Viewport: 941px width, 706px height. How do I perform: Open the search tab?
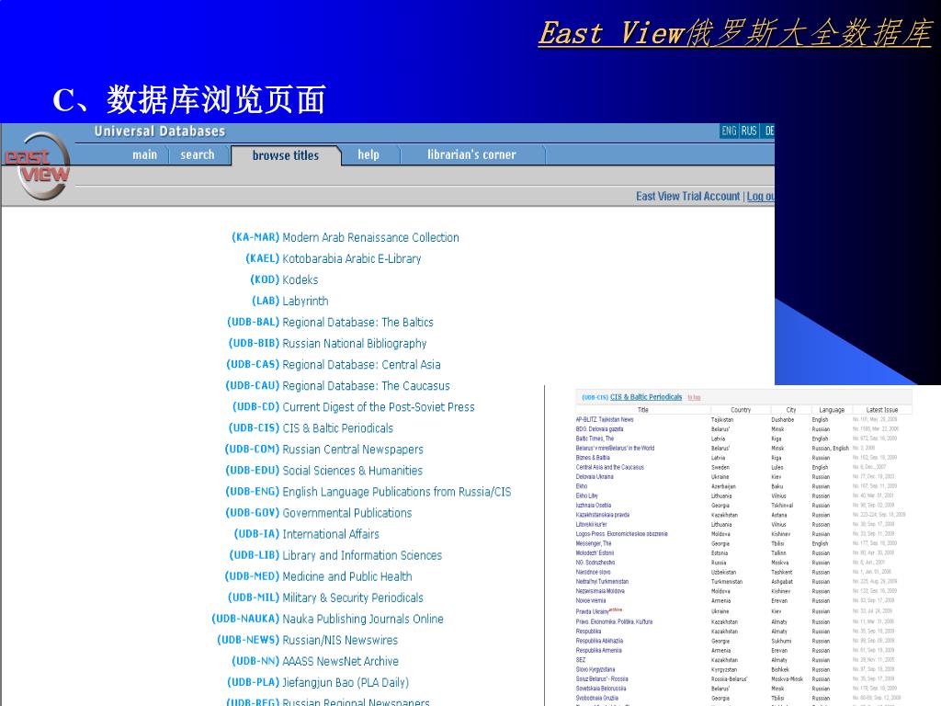198,154
